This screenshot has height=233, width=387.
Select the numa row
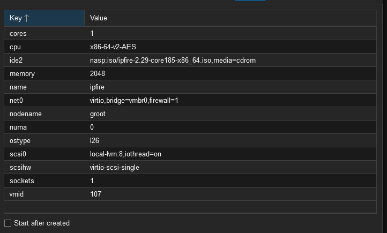click(190, 127)
